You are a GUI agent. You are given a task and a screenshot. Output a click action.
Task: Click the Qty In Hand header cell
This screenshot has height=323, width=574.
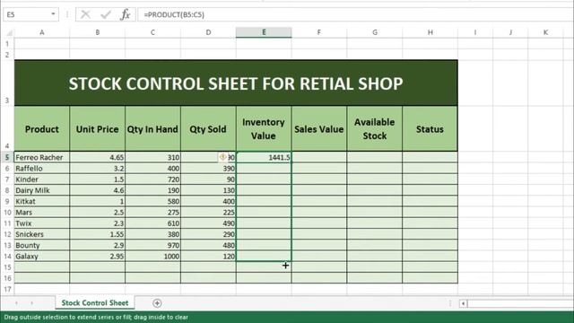[x=152, y=129]
